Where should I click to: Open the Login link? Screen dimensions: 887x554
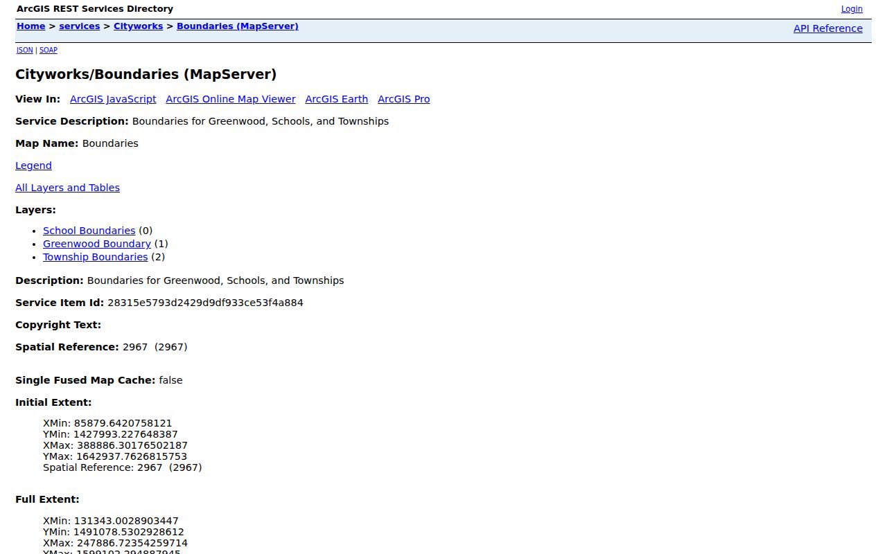click(852, 9)
